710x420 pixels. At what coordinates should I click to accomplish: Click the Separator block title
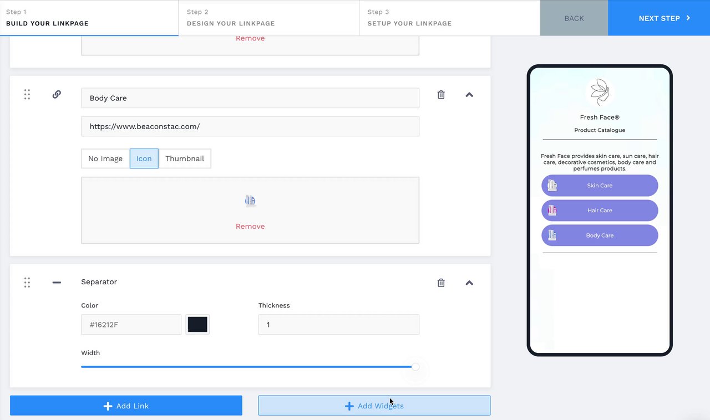coord(99,282)
